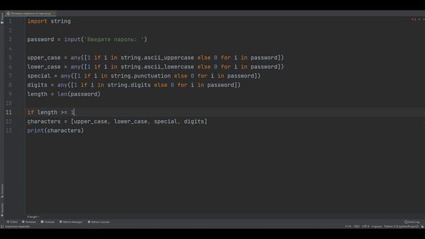Viewport: 425px width, 239px height.
Task: Click the cursor position 11:14 in status bar
Action: (348, 226)
